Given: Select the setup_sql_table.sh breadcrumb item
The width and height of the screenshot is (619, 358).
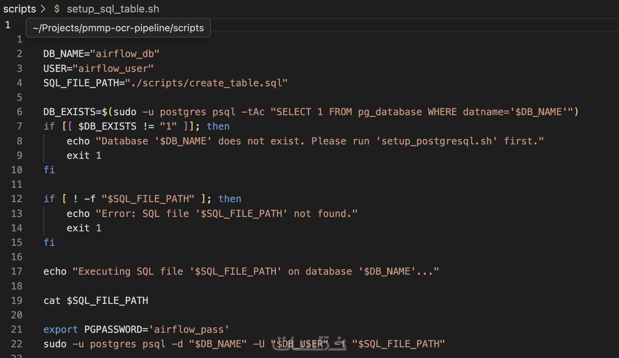Looking at the screenshot, I should pos(113,9).
